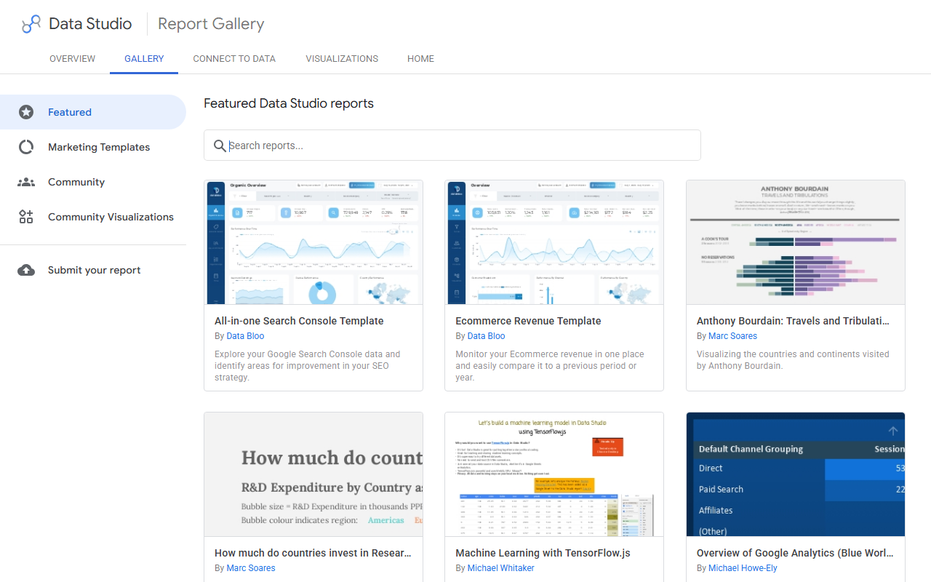
Task: Open Michael Howe-Ely author link
Action: [x=743, y=568]
